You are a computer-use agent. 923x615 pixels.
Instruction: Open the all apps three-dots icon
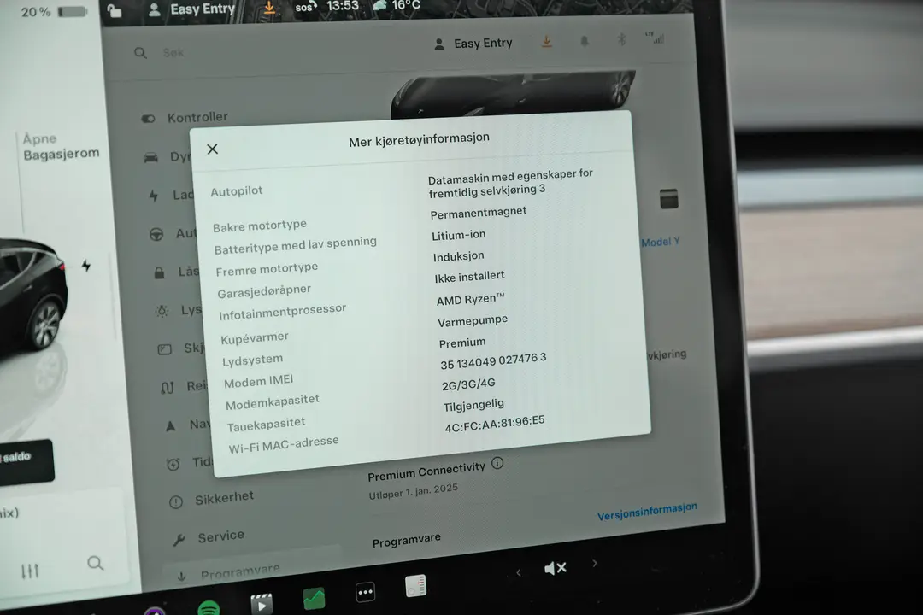click(x=365, y=592)
